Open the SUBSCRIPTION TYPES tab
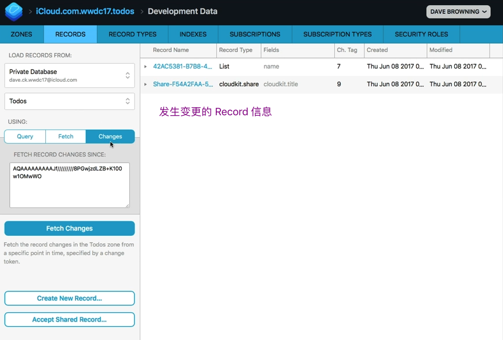The image size is (503, 340). click(338, 34)
